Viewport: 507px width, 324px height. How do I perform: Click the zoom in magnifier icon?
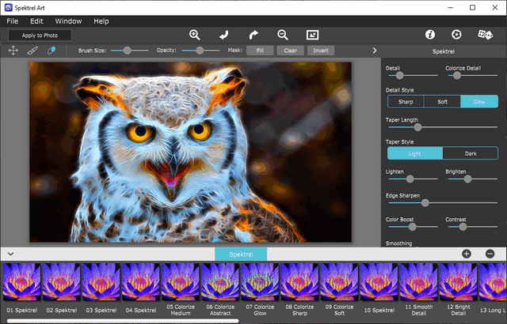[195, 35]
